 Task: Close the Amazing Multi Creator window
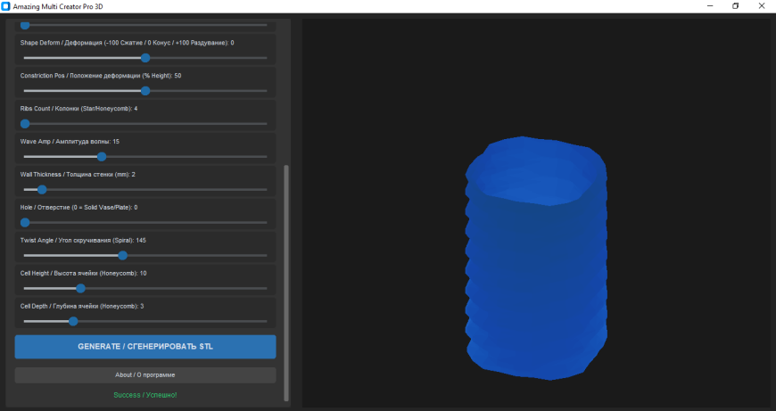pyautogui.click(x=762, y=6)
